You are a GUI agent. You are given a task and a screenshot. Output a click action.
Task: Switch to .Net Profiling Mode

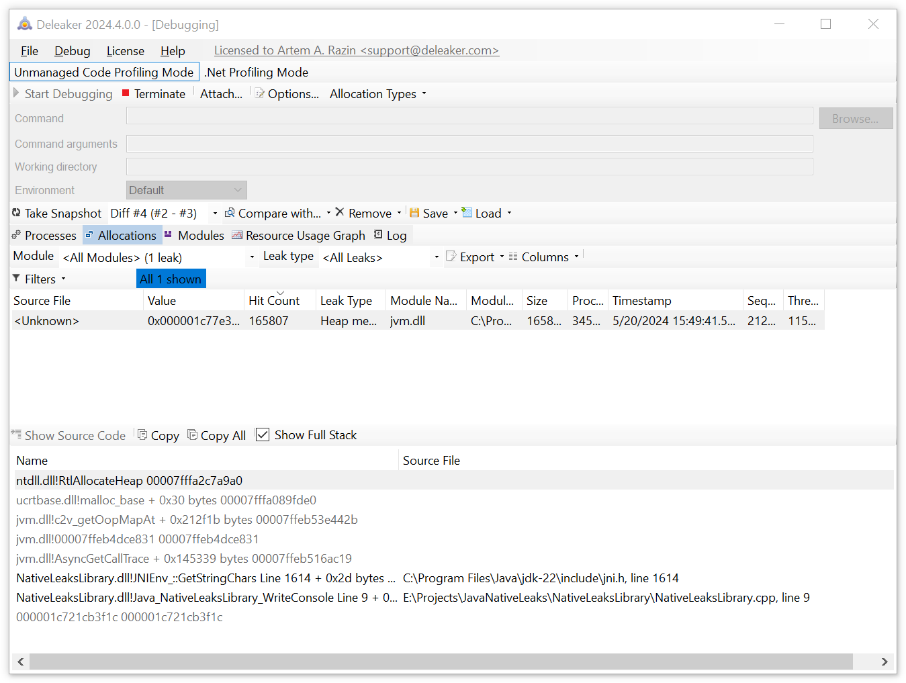point(257,72)
